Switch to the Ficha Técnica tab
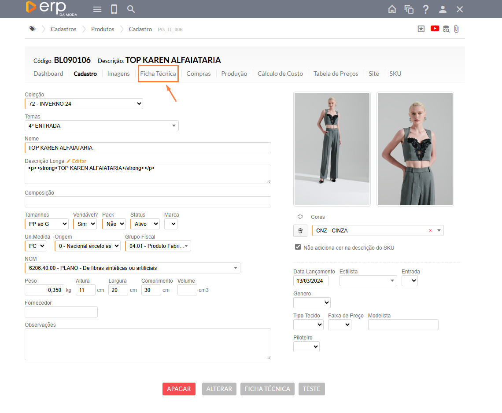Screen dimensions: 502x413 158,74
